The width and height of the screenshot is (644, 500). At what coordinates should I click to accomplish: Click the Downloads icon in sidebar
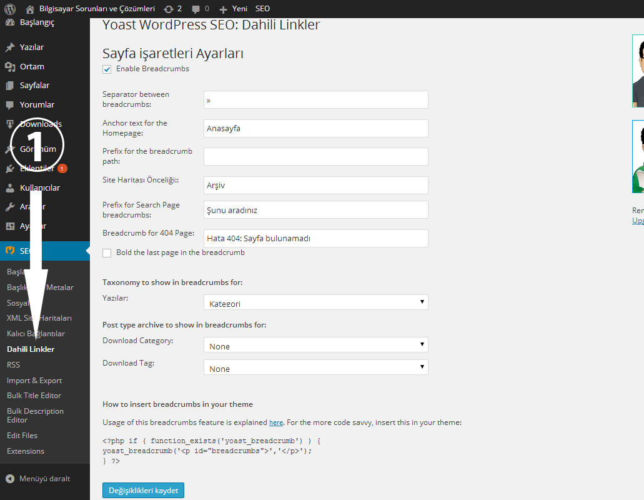click(x=10, y=124)
